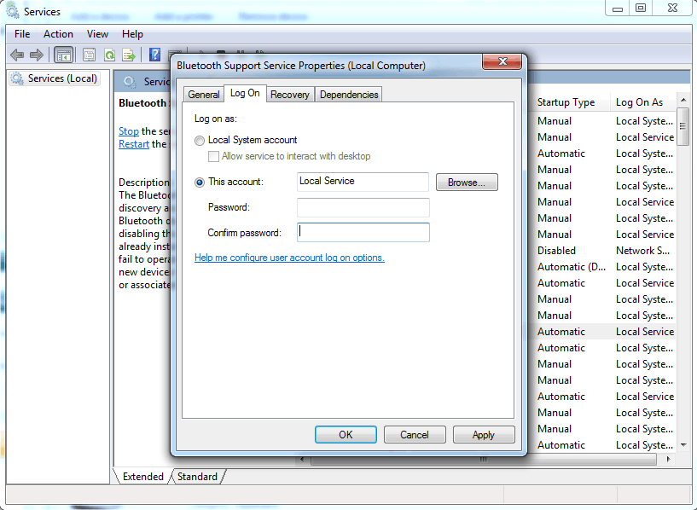Click the toolbar Forward arrow
Image resolution: width=697 pixels, height=510 pixels.
pyautogui.click(x=37, y=55)
